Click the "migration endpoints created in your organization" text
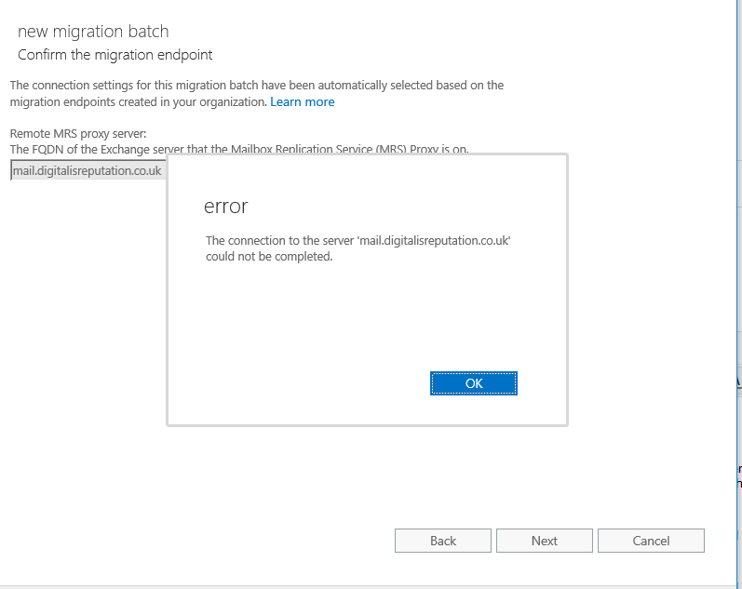742x589 pixels. tap(138, 101)
